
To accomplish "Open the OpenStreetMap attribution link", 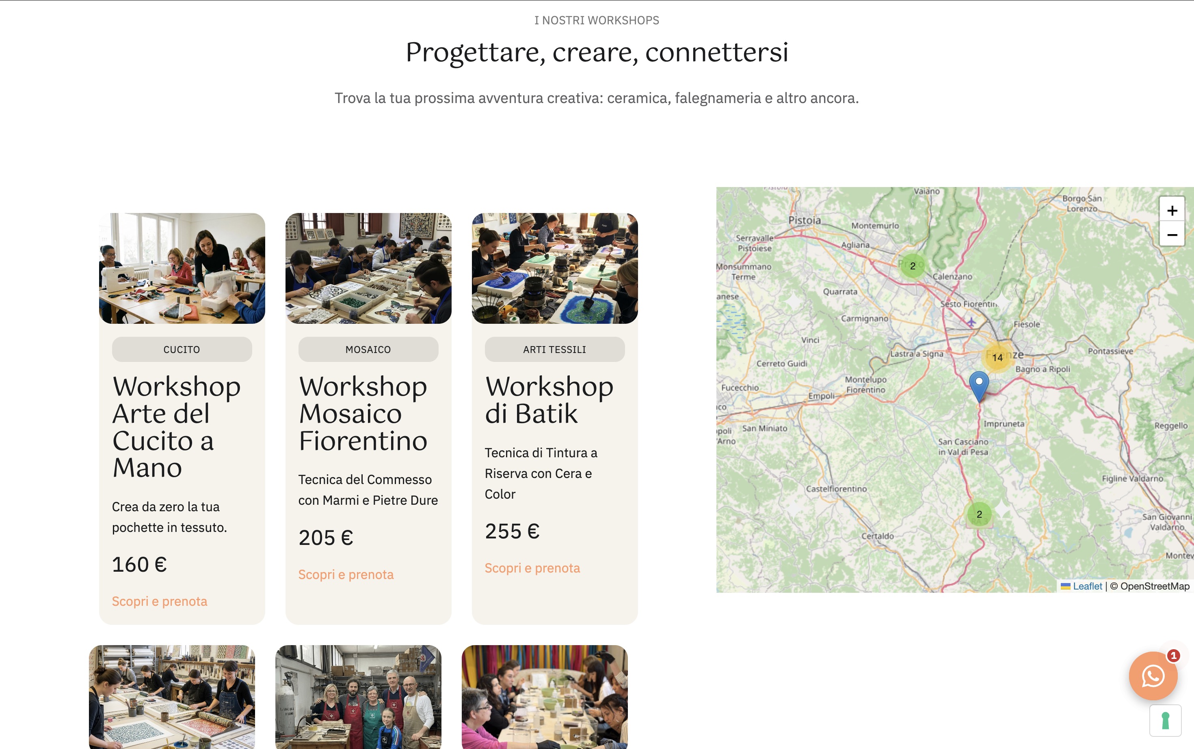I will [1154, 586].
